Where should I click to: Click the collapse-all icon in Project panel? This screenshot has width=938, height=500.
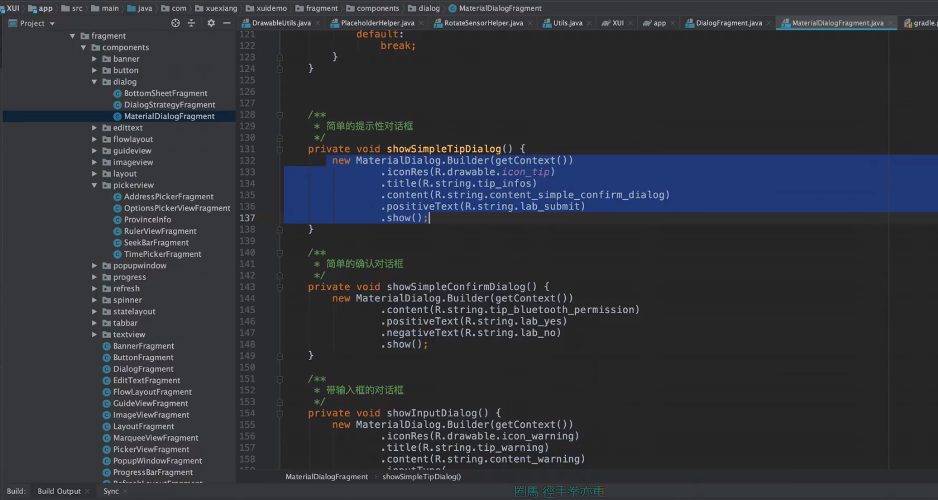191,23
